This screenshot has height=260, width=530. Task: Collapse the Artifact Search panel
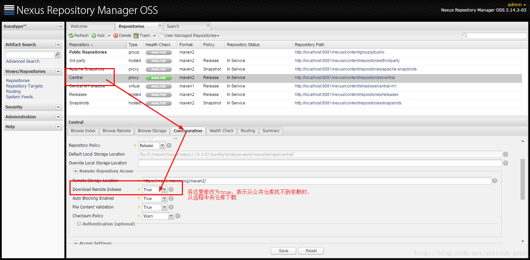tap(58, 45)
